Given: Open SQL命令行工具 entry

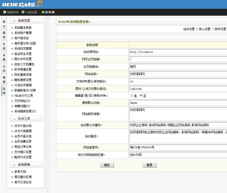Looking at the screenshot, I should tap(23, 96).
